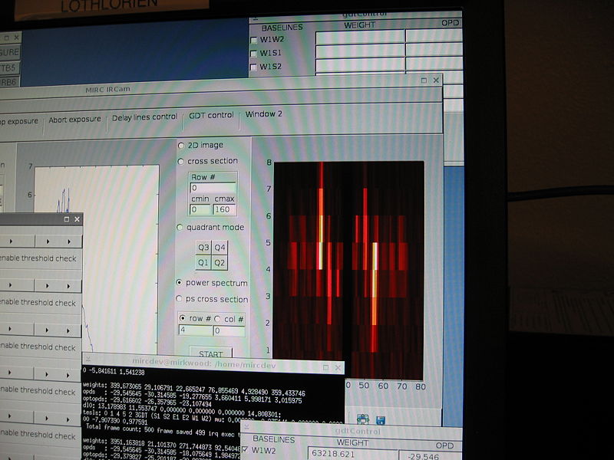Click the W1S1 weight field
This screenshot has width=614, height=460.
pyautogui.click(x=360, y=51)
